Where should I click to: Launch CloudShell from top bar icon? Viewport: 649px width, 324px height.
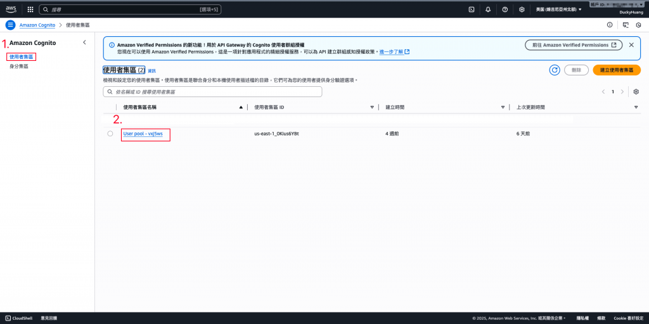471,9
